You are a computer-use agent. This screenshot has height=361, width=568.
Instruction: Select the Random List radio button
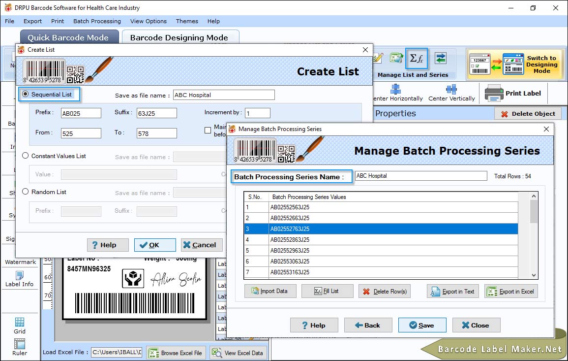pos(26,192)
